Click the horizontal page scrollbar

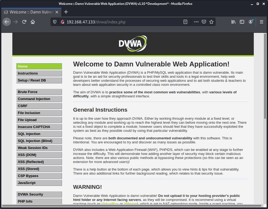[132, 206]
